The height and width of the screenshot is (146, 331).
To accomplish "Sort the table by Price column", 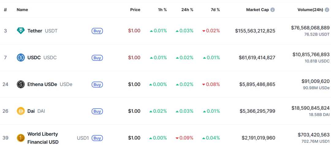I will tap(135, 10).
